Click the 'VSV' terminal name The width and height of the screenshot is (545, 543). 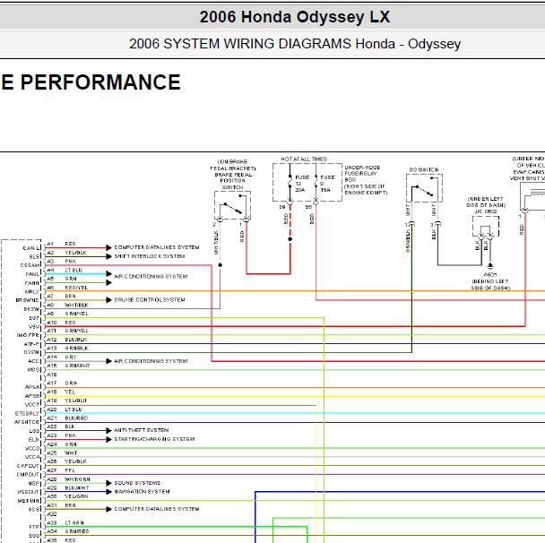click(34, 326)
